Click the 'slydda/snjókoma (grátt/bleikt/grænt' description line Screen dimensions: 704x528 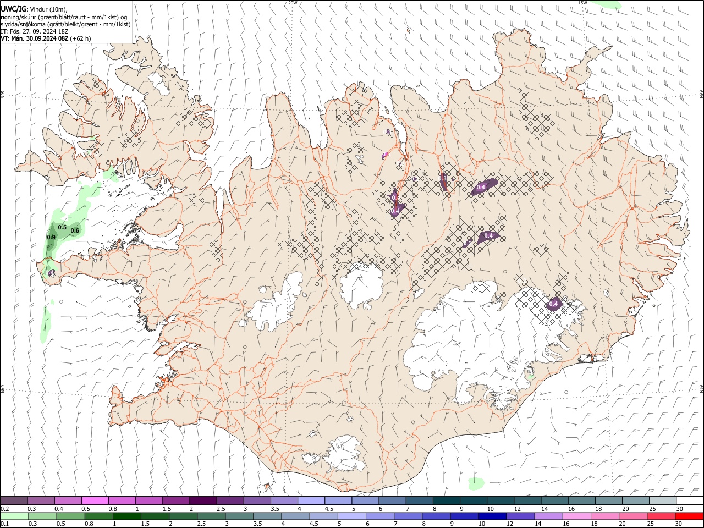[65, 24]
